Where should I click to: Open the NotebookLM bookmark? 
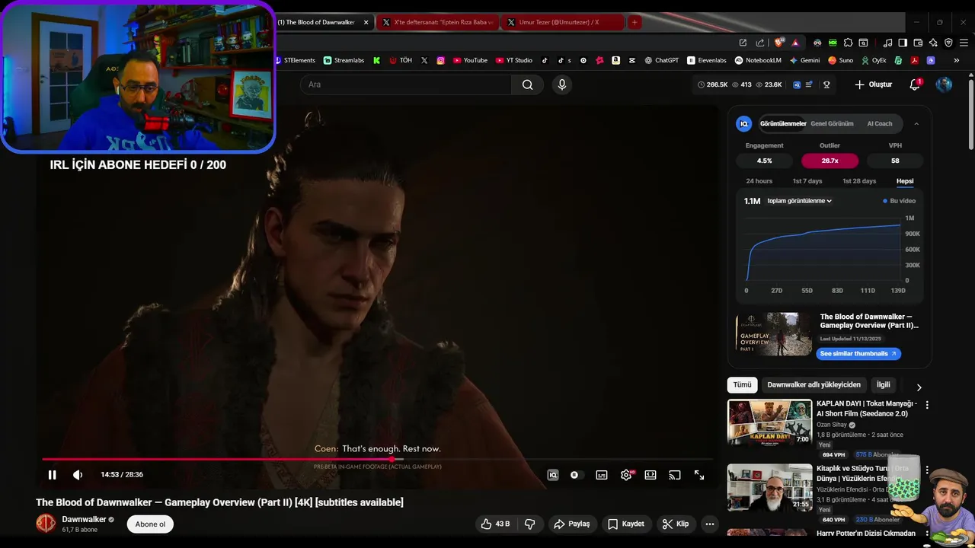[x=757, y=60]
